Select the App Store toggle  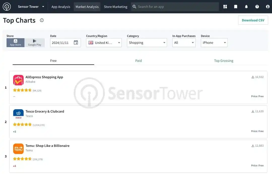(15, 43)
